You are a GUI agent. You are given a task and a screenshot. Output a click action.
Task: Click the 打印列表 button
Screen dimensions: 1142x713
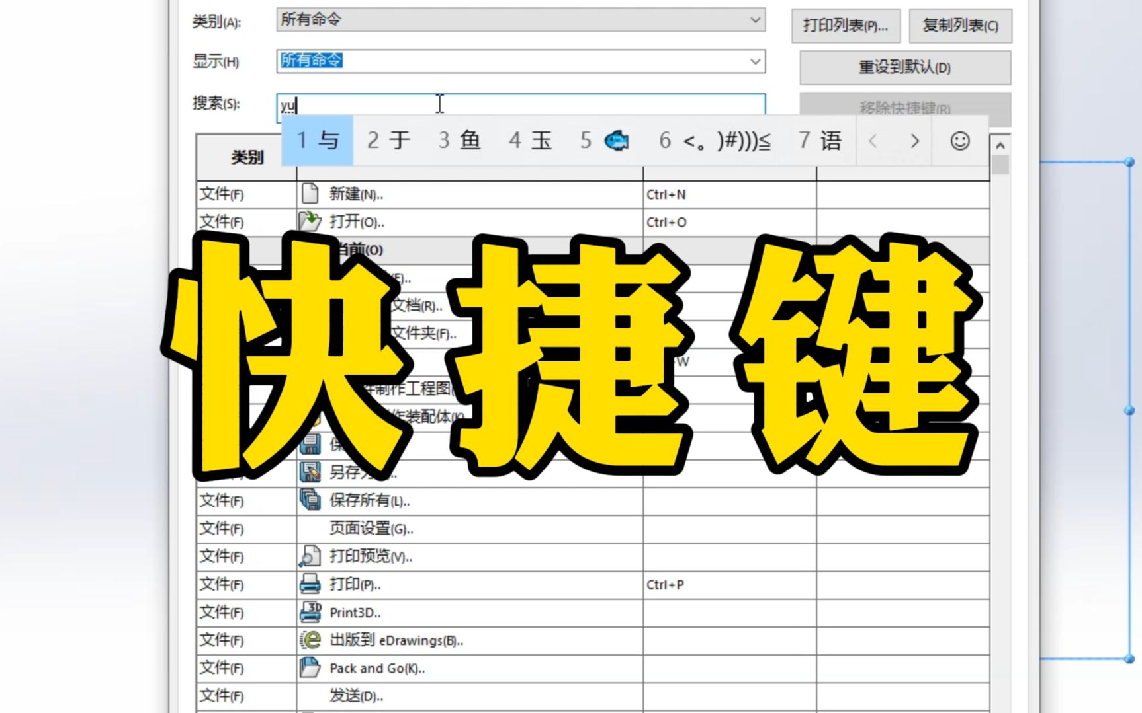coord(846,26)
